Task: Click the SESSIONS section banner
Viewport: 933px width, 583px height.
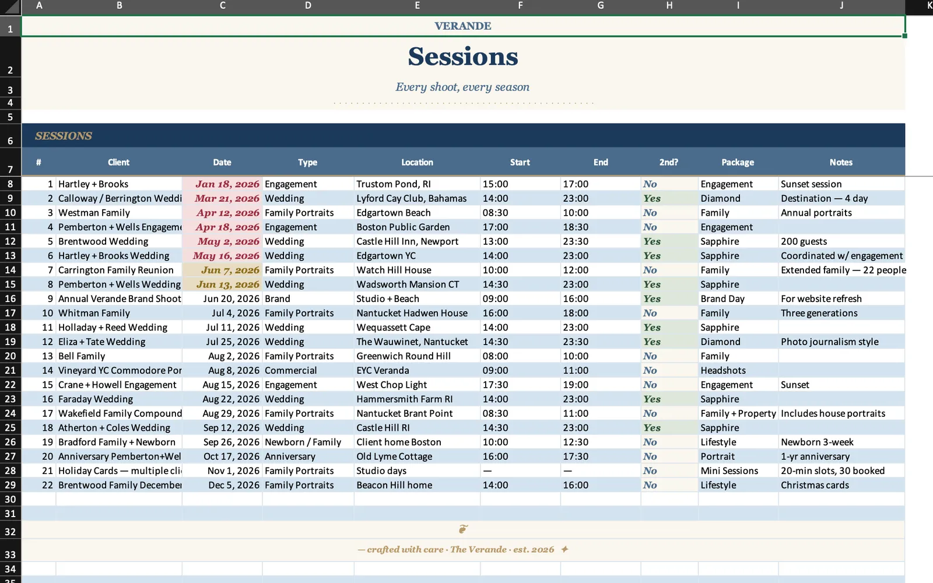Action: tap(463, 136)
